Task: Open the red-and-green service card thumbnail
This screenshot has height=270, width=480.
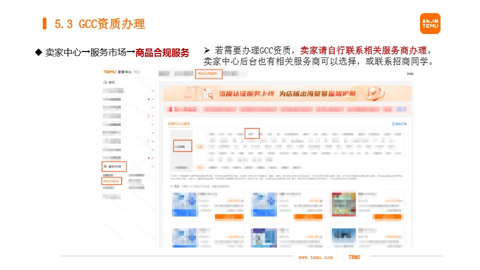Action: click(344, 204)
